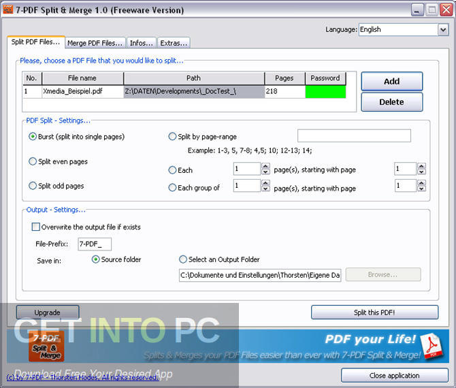The height and width of the screenshot is (388, 456).
Task: Click the File name column header
Action: 83,78
